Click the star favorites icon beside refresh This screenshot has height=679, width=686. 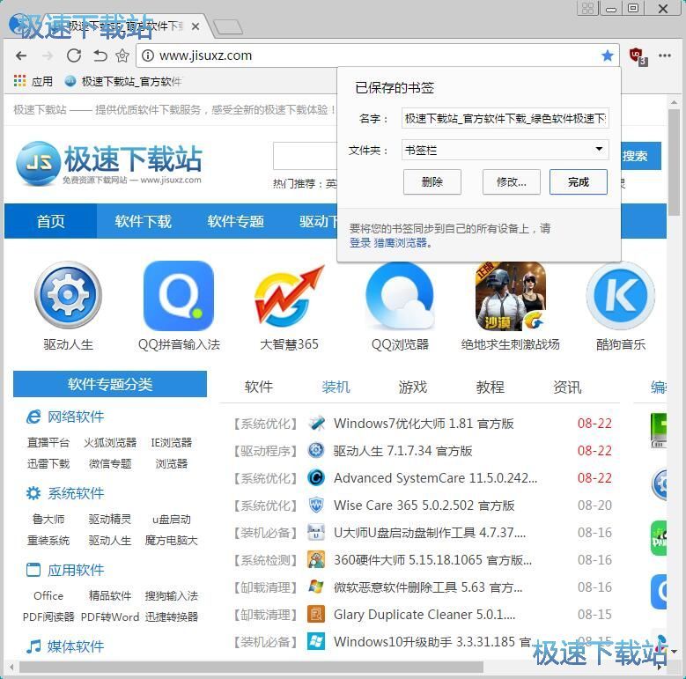pyautogui.click(x=122, y=55)
